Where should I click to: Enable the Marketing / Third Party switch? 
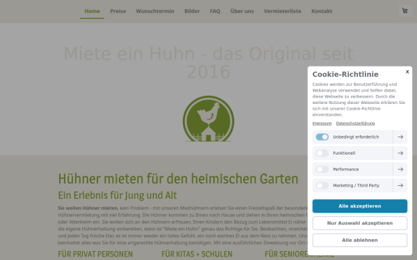click(x=322, y=185)
